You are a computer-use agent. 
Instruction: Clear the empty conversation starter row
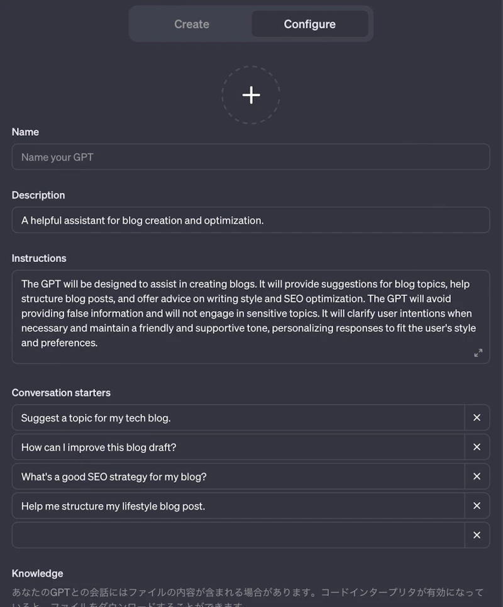477,535
